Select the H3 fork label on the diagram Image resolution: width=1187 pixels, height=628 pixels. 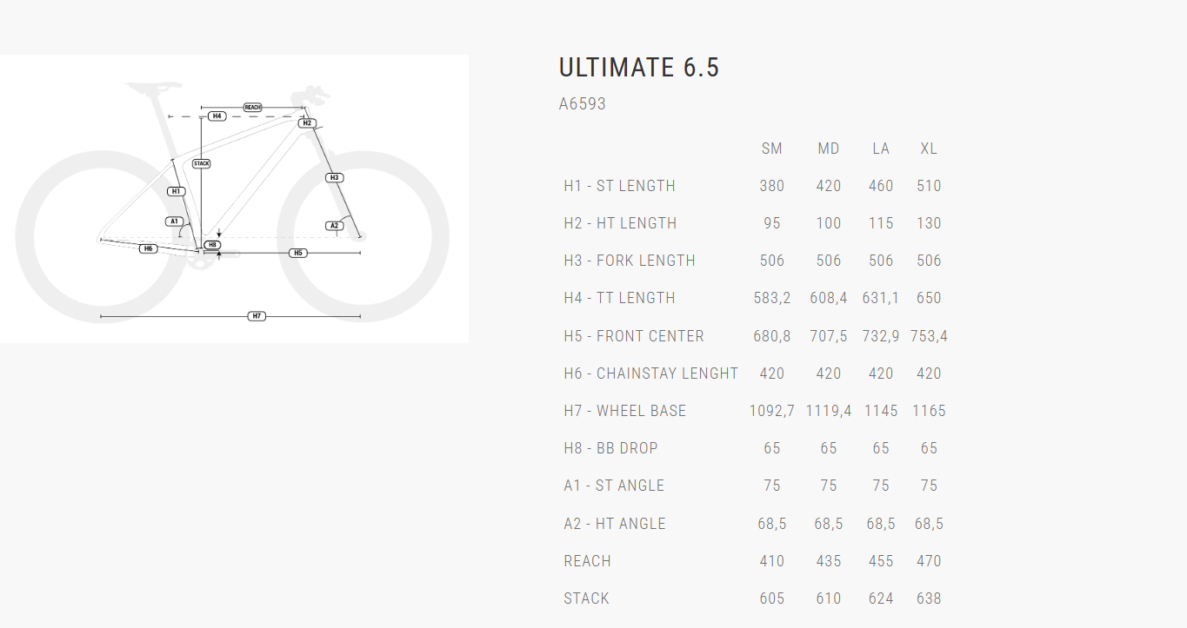coord(334,178)
